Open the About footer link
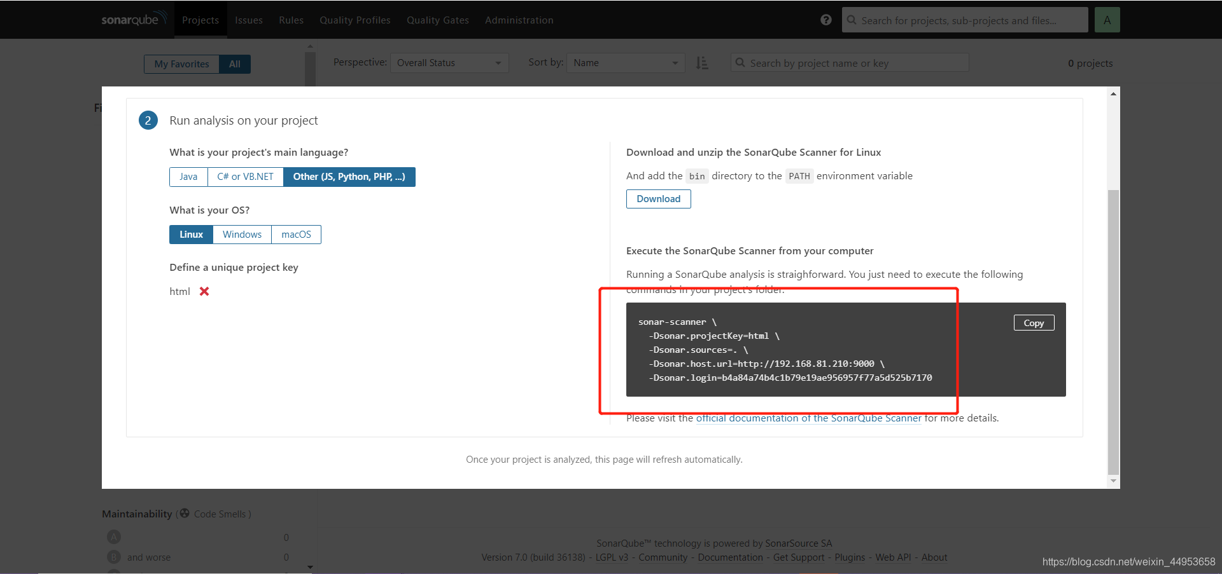 [x=934, y=557]
